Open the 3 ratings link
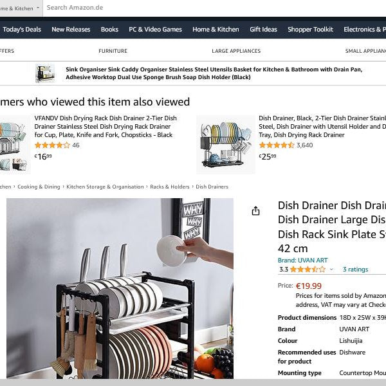Screen dimensions: 386x386 tap(355, 270)
